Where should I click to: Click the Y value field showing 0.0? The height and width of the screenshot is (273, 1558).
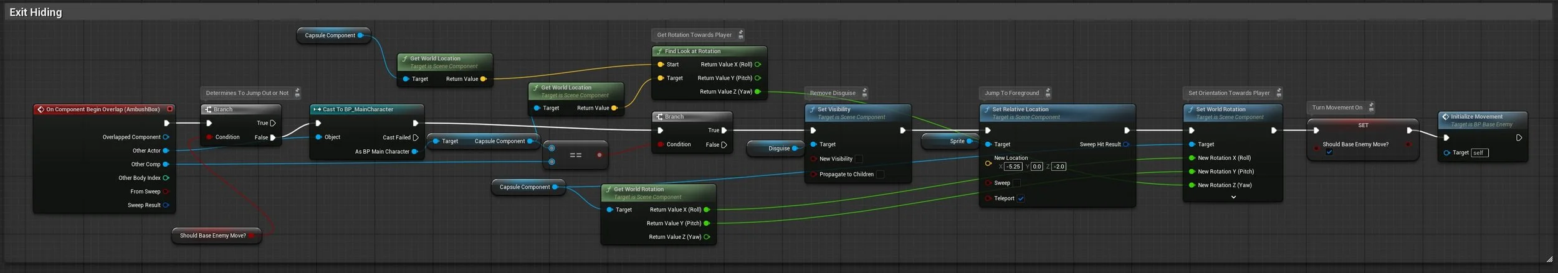1036,167
